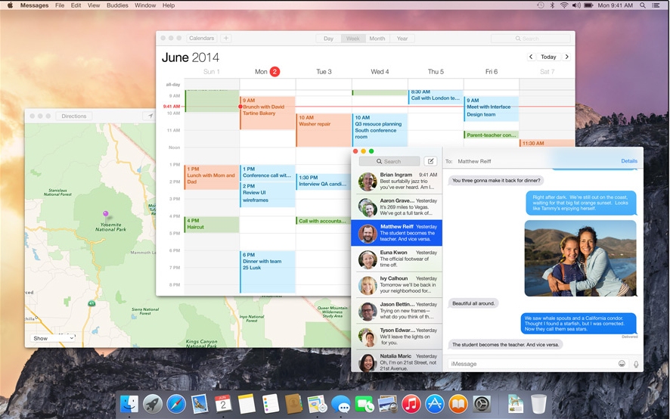Click the current location arrow in Maps
The height and width of the screenshot is (419, 670).
coord(150,116)
